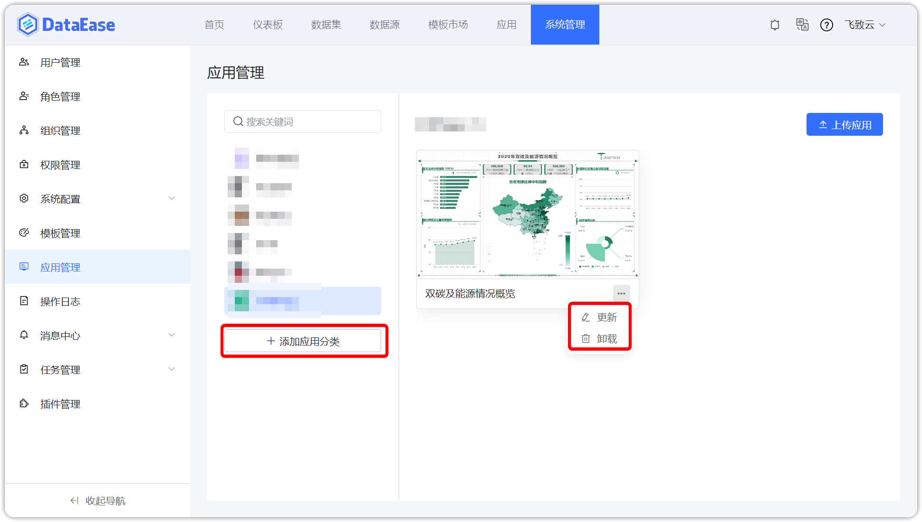Image resolution: width=922 pixels, height=522 pixels.
Task: Open the 数据集 tab
Action: coord(327,25)
